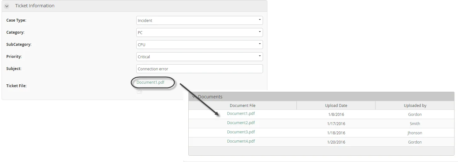The height and width of the screenshot is (162, 458).
Task: Sort by the Upload Date column header
Action: (336, 105)
